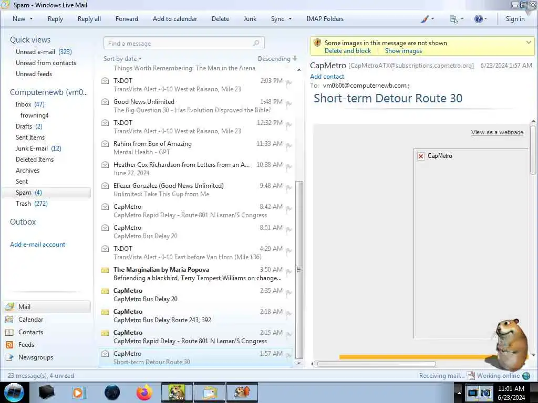Flag the TxDOT 12:32 PM message
Screen dimensions: 538x403
289,125
